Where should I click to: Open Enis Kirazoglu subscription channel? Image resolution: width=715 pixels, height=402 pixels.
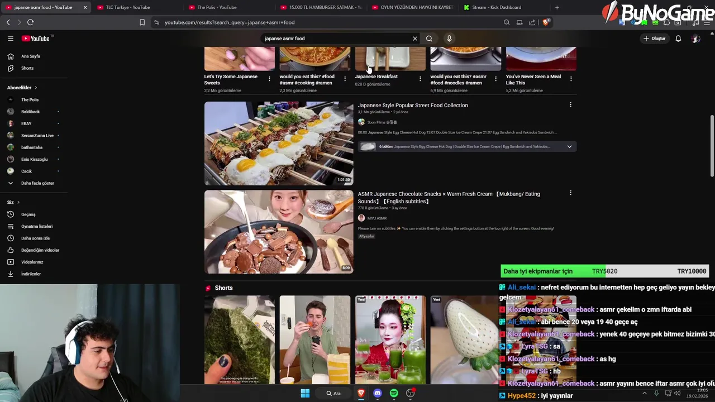pyautogui.click(x=34, y=159)
